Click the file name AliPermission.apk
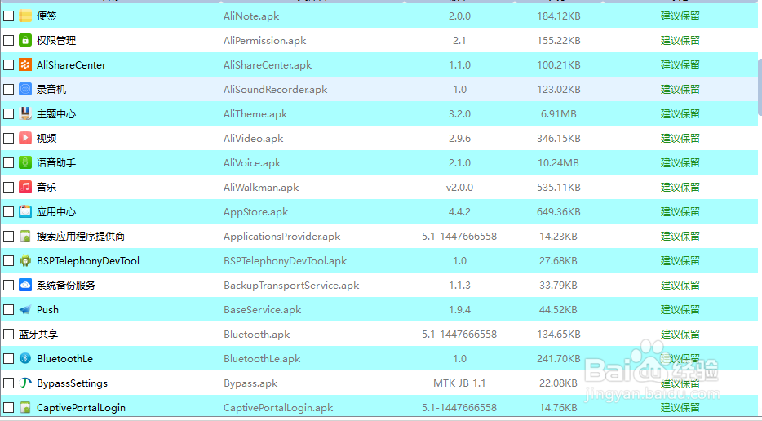762x421 pixels. [x=265, y=40]
